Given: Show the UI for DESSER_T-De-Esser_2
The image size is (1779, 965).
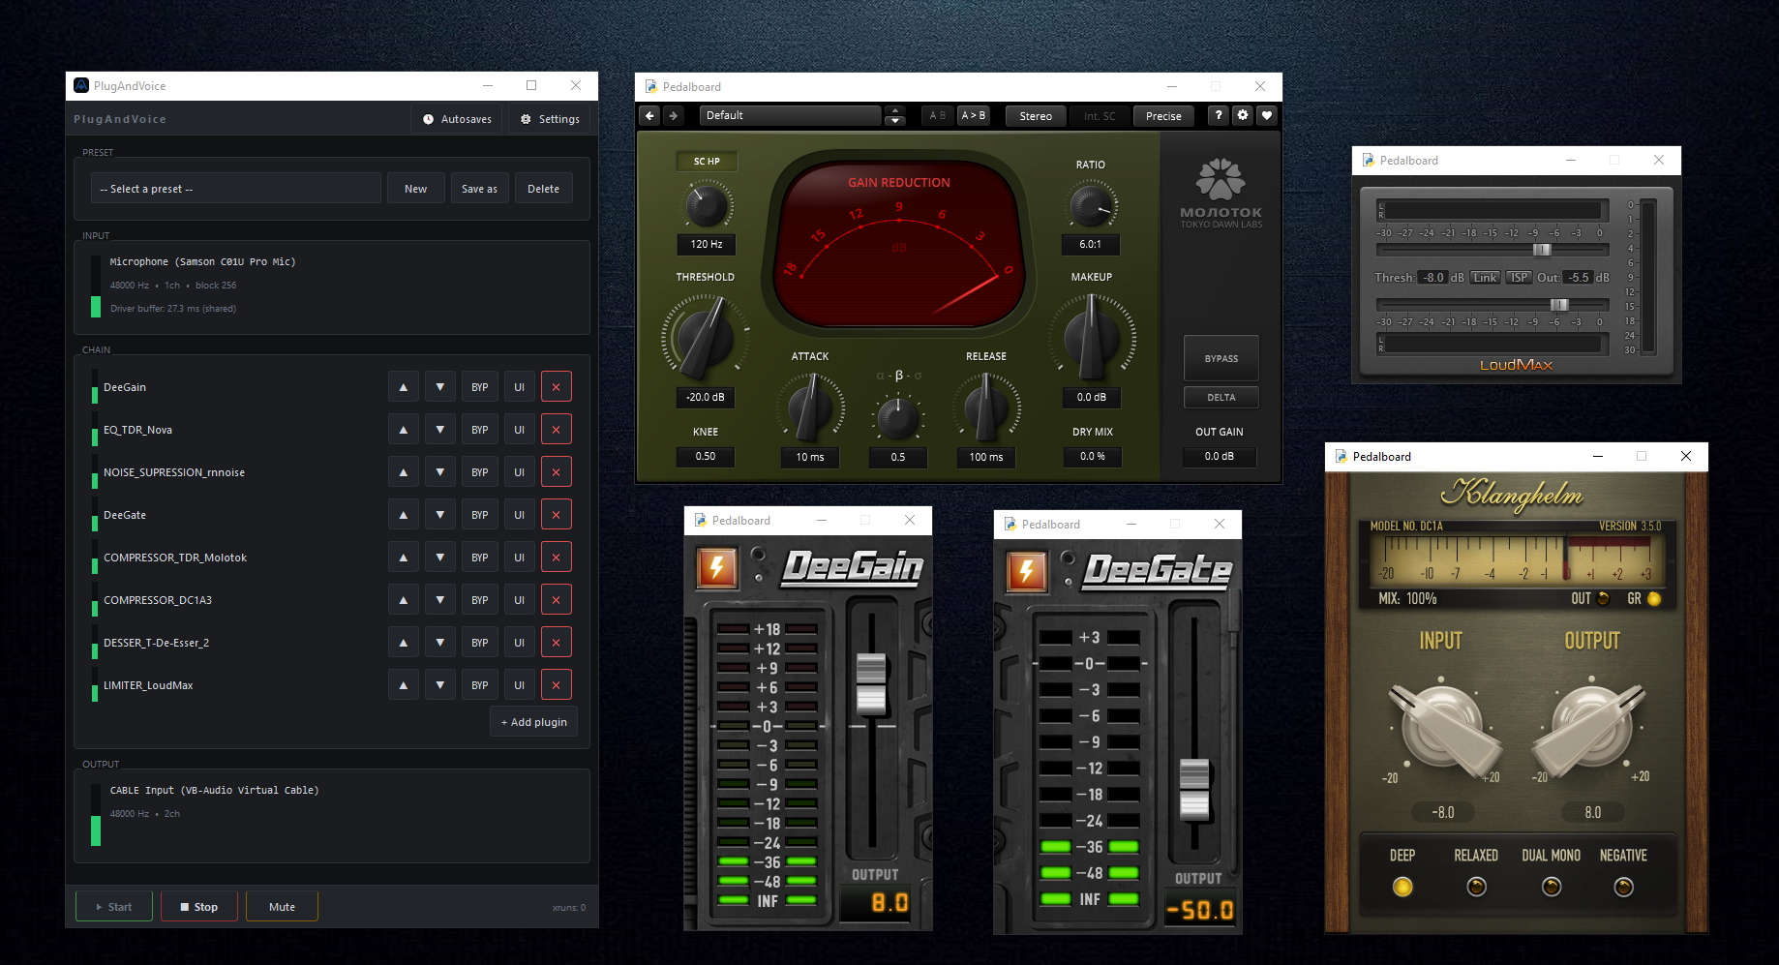Looking at the screenshot, I should click(x=520, y=643).
